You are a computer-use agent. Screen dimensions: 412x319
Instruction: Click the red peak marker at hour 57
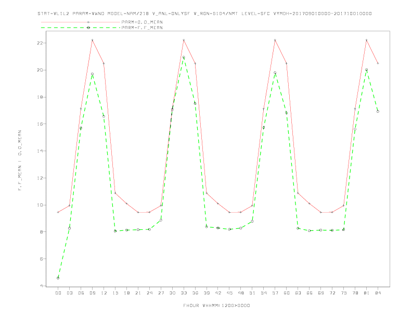pos(275,40)
